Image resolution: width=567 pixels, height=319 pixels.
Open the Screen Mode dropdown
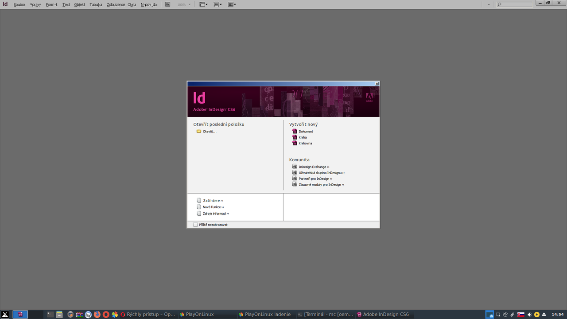tap(217, 4)
